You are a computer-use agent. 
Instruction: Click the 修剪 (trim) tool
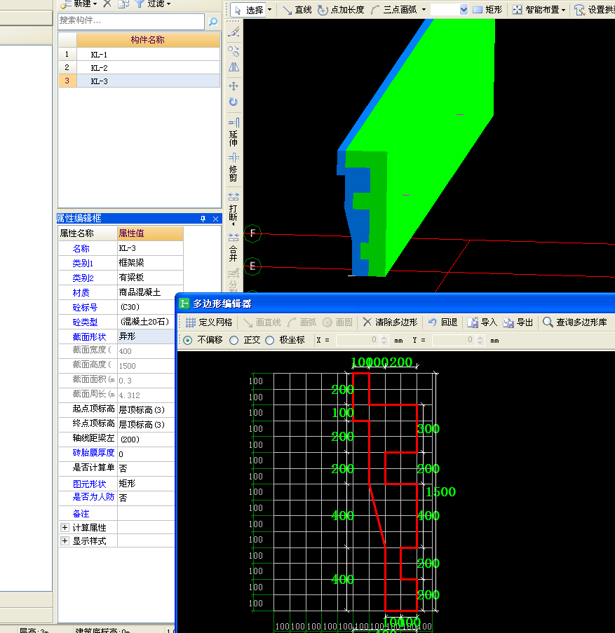234,168
